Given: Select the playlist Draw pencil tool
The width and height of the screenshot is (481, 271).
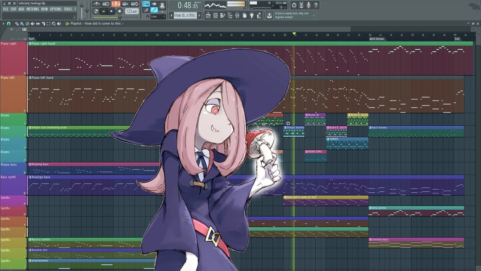Looking at the screenshot, I should (x=17, y=23).
